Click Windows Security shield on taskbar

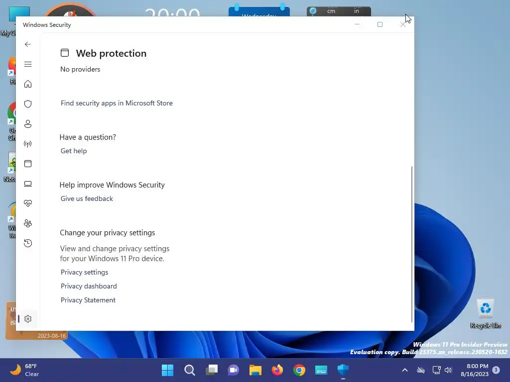[343, 370]
